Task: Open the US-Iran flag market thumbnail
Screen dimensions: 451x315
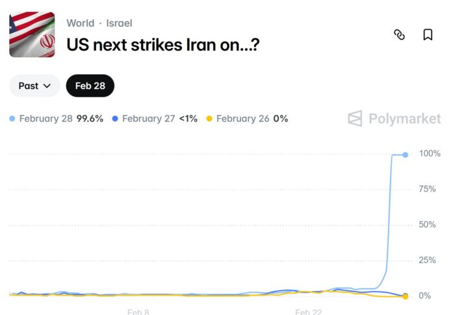Action: click(32, 34)
